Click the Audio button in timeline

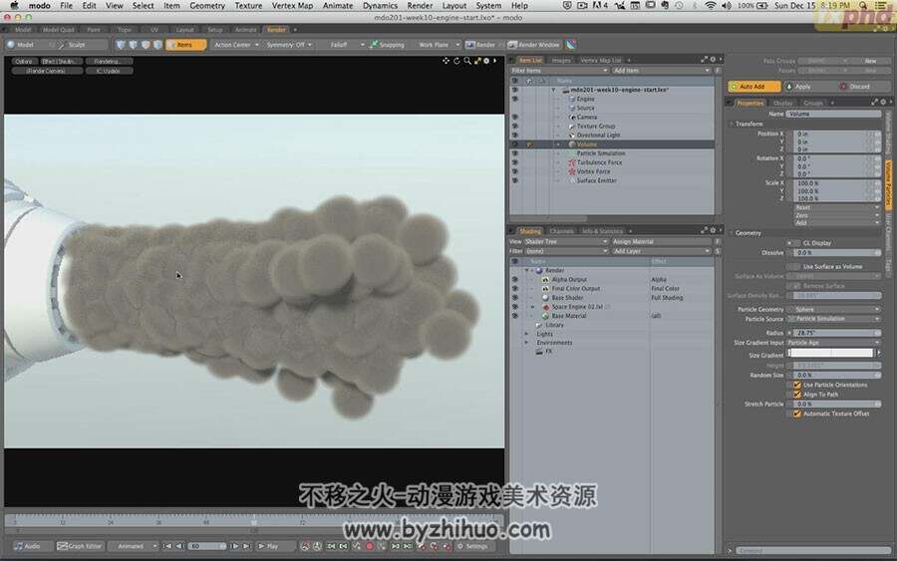(x=28, y=546)
